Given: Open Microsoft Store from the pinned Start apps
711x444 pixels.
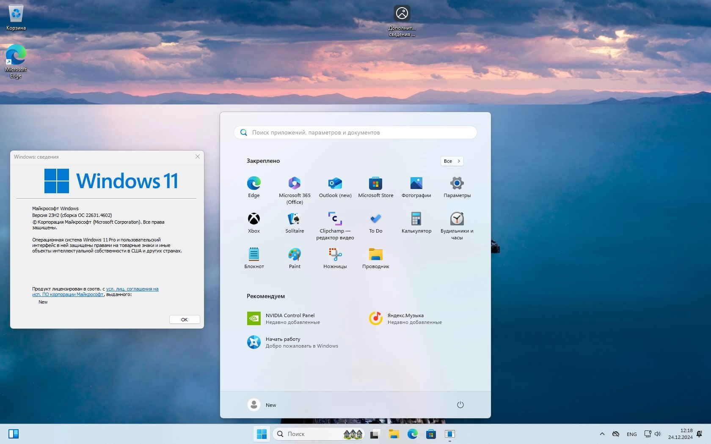Looking at the screenshot, I should pos(376,187).
